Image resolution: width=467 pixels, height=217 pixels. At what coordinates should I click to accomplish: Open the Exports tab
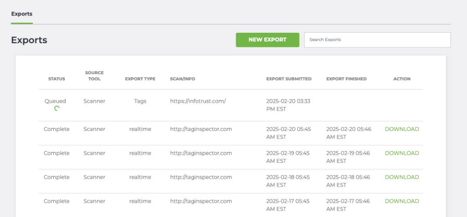pyautogui.click(x=22, y=14)
